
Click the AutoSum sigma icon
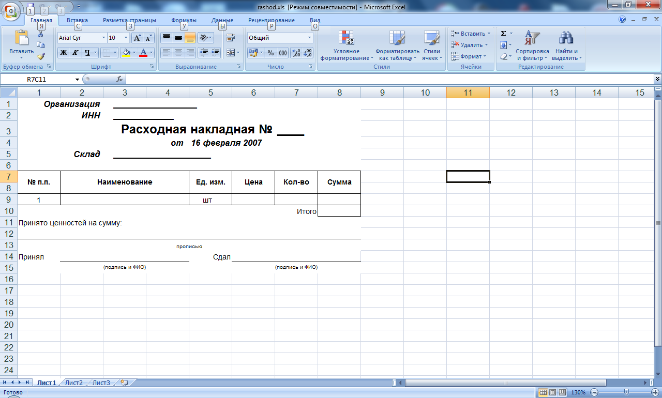pos(503,34)
